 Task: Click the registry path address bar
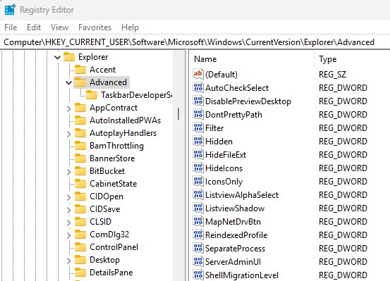point(195,42)
